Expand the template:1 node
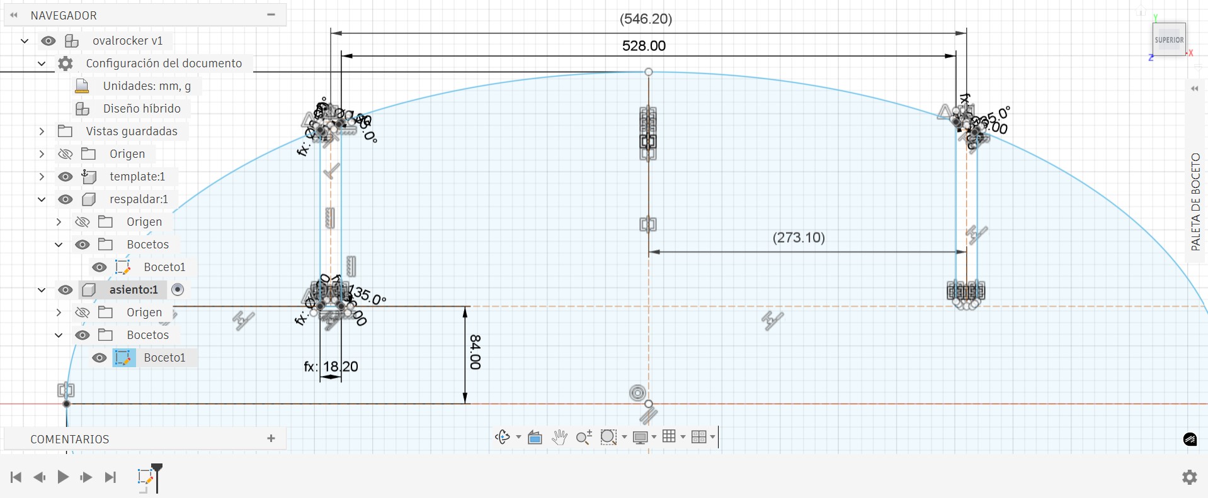1208x498 pixels. pos(42,177)
